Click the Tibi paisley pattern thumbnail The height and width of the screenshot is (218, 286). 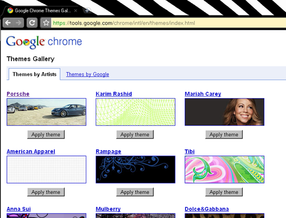pos(224,170)
